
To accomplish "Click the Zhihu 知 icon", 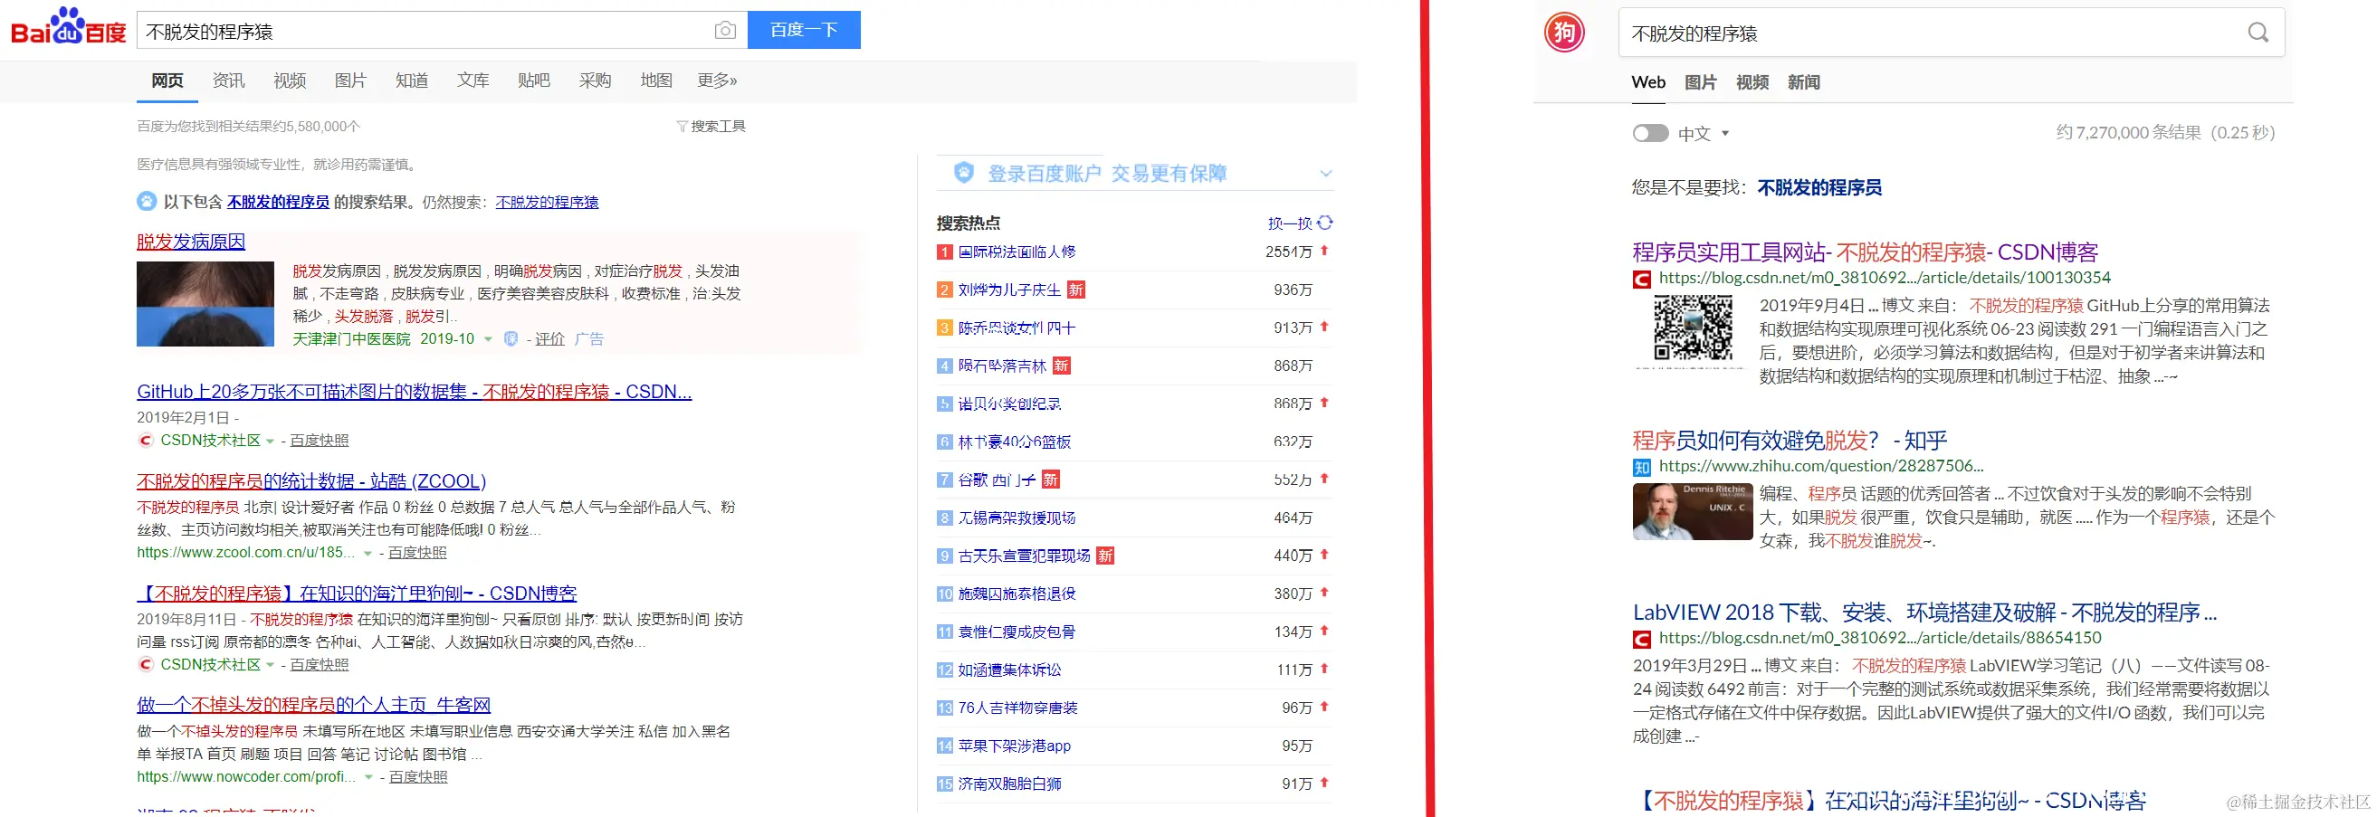I will coord(1642,468).
